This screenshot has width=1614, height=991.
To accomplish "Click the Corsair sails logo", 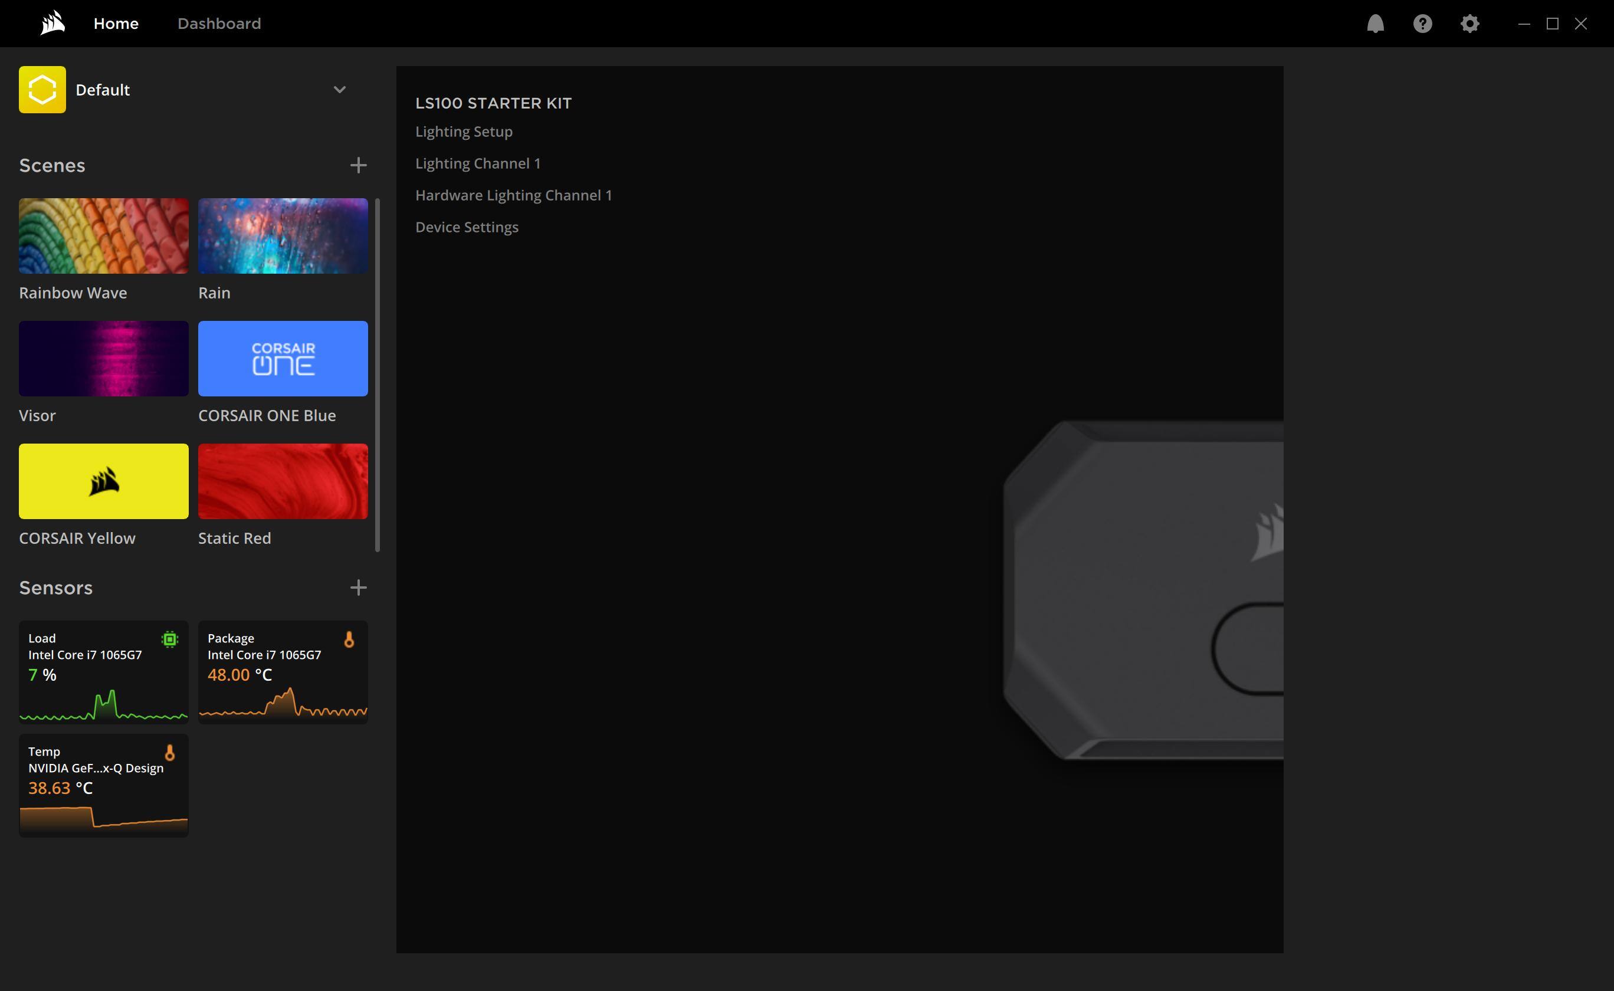I will [x=53, y=24].
